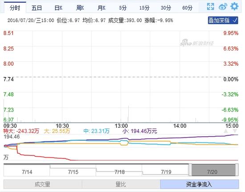Show the 量比 indicator panel
Screen dimensions: 245x192
coord(121,184)
